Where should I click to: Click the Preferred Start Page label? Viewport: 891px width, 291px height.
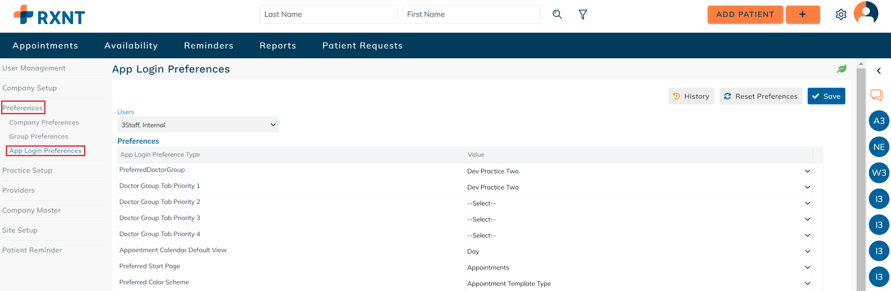pyautogui.click(x=150, y=266)
